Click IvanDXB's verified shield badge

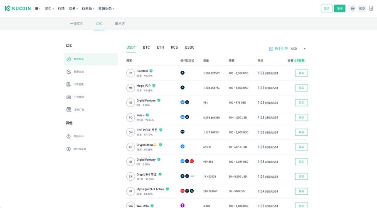tap(151, 71)
